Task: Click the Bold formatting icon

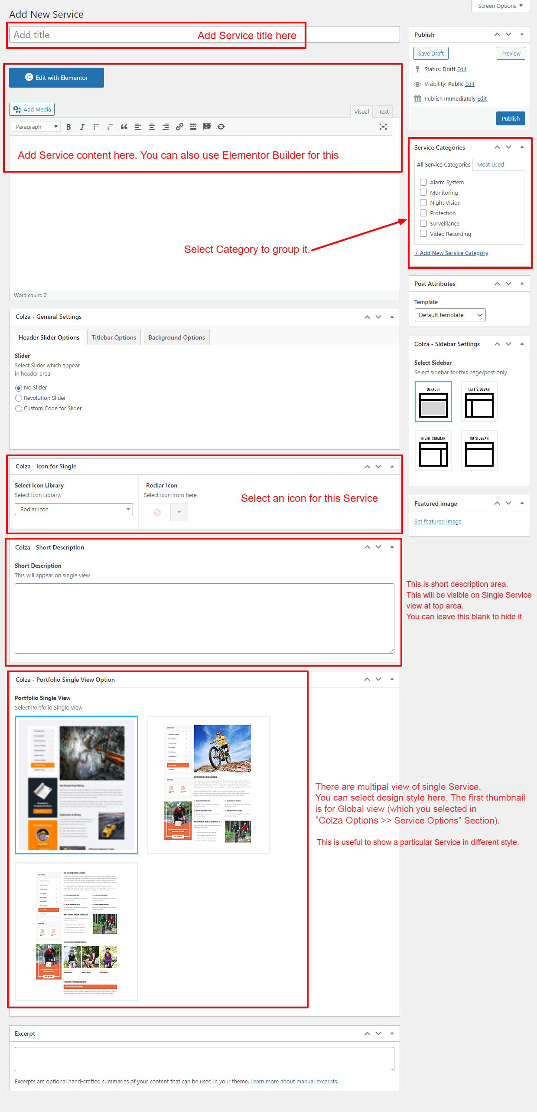Action: click(68, 127)
